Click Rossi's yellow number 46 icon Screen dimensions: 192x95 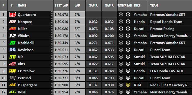click(12, 92)
